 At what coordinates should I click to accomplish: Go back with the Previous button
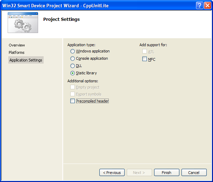112,173
